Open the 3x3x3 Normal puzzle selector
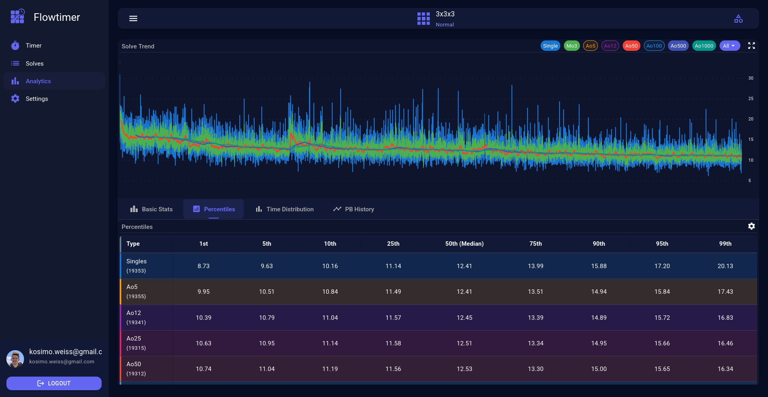Viewport: 768px width, 397px height. [x=445, y=18]
